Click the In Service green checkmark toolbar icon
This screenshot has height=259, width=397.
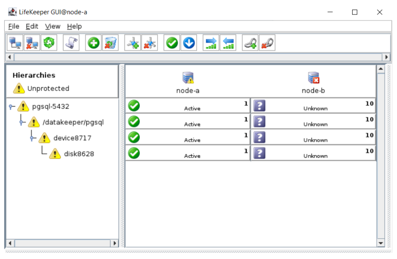point(172,43)
